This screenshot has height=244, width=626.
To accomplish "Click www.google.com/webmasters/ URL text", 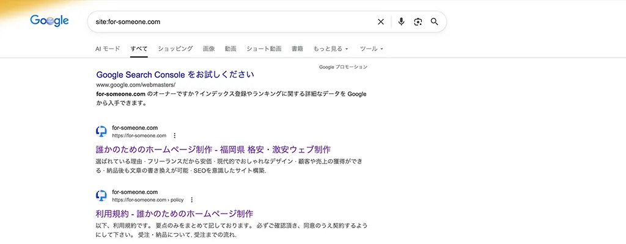I will [x=136, y=85].
